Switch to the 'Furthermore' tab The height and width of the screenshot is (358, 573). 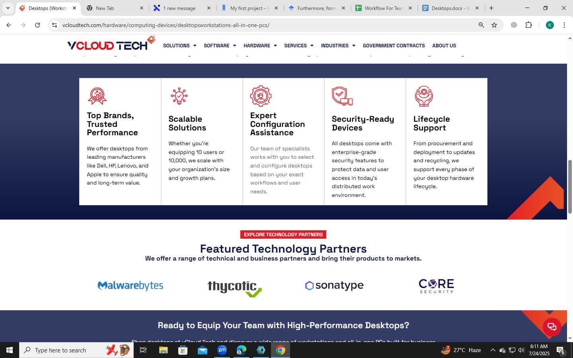click(316, 8)
